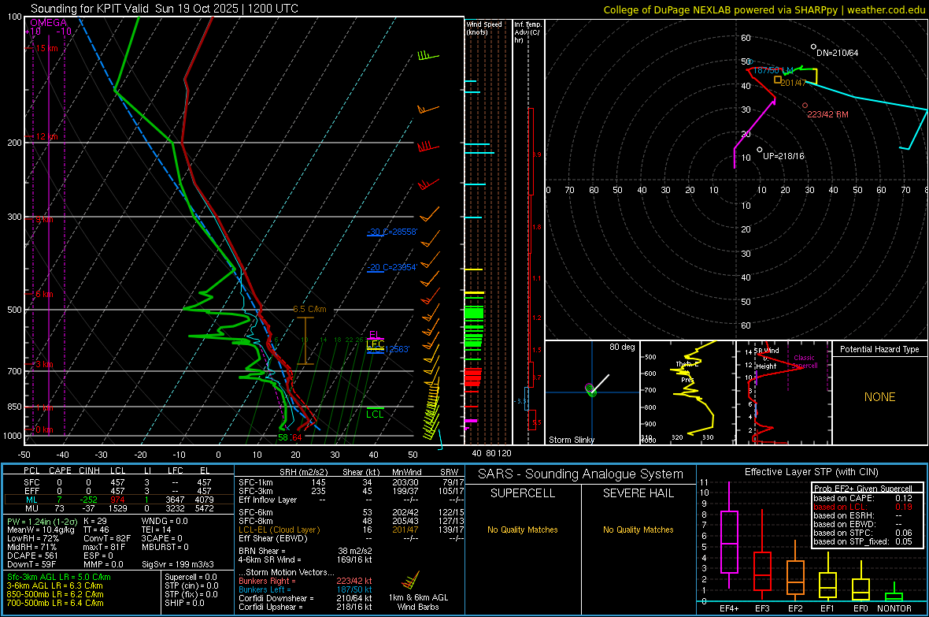The image size is (929, 617).
Task: Click 'No Quality Matches' under SEVERE HAIL
Action: click(x=638, y=530)
